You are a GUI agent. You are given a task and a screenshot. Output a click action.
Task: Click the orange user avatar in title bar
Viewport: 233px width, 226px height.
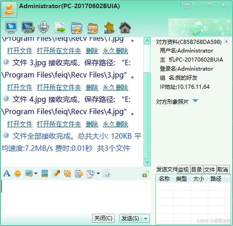(9, 9)
